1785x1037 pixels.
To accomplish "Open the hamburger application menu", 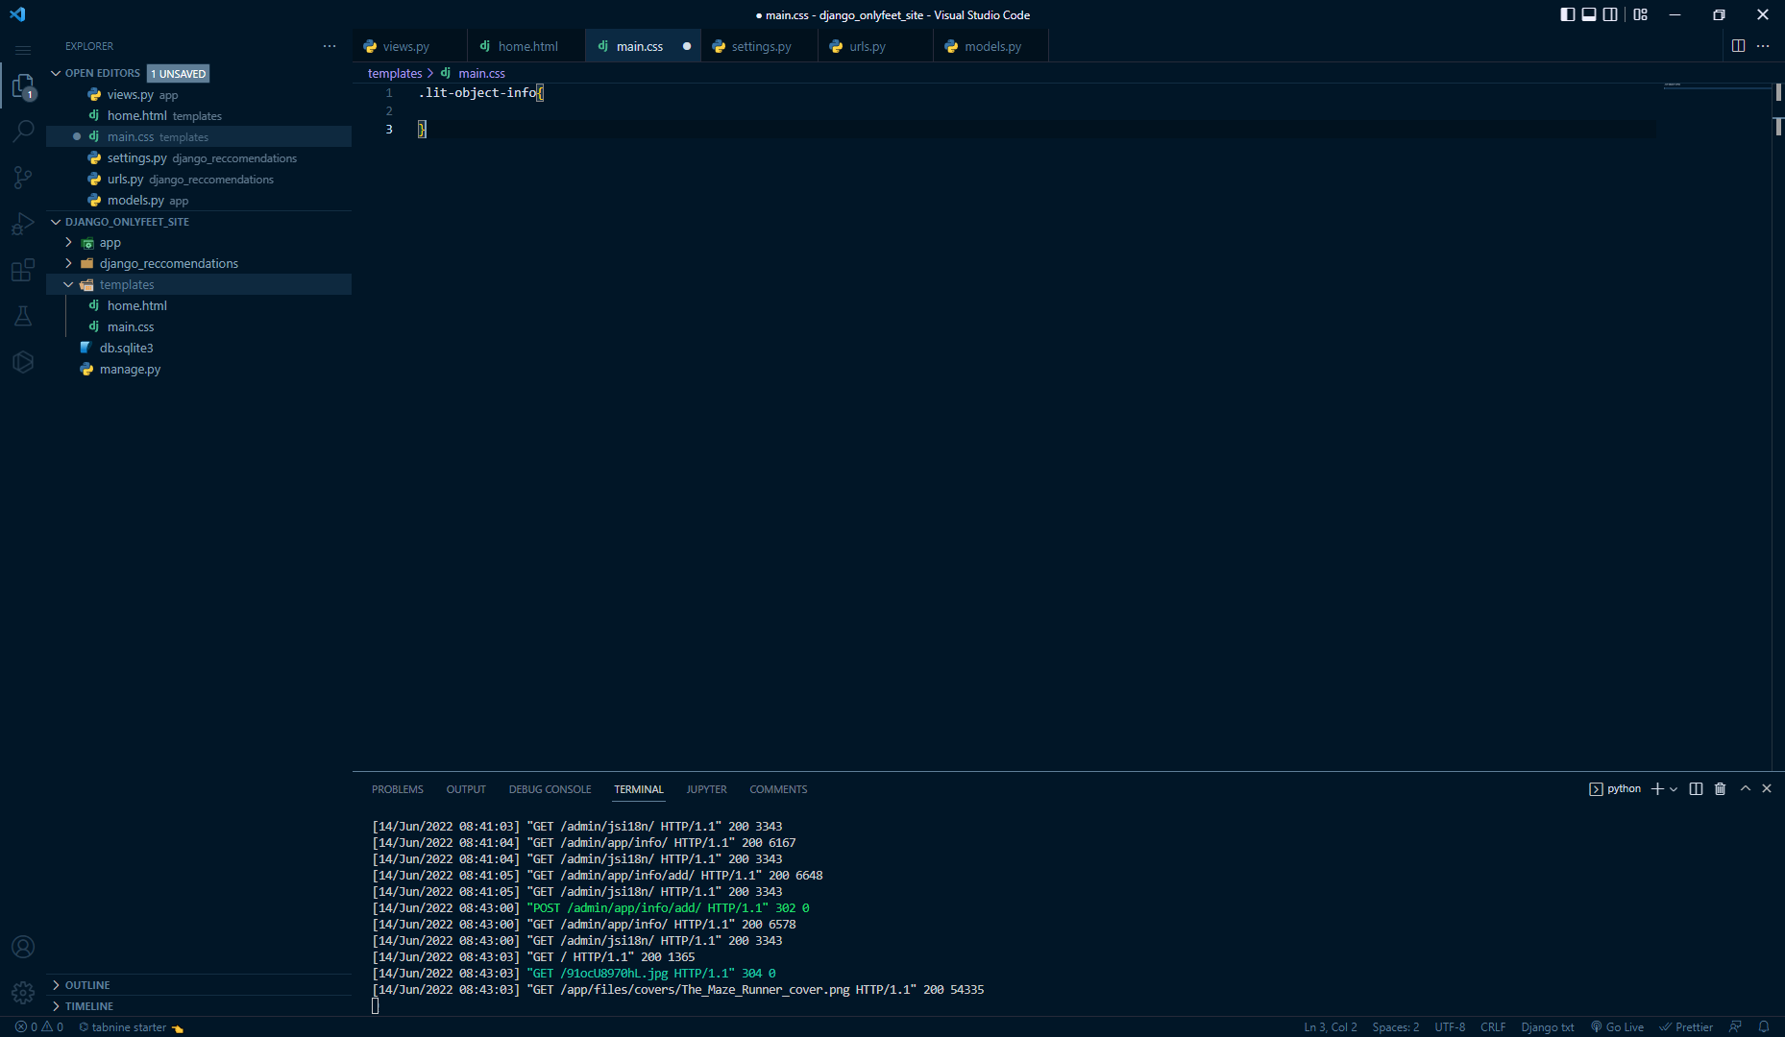I will (x=23, y=49).
